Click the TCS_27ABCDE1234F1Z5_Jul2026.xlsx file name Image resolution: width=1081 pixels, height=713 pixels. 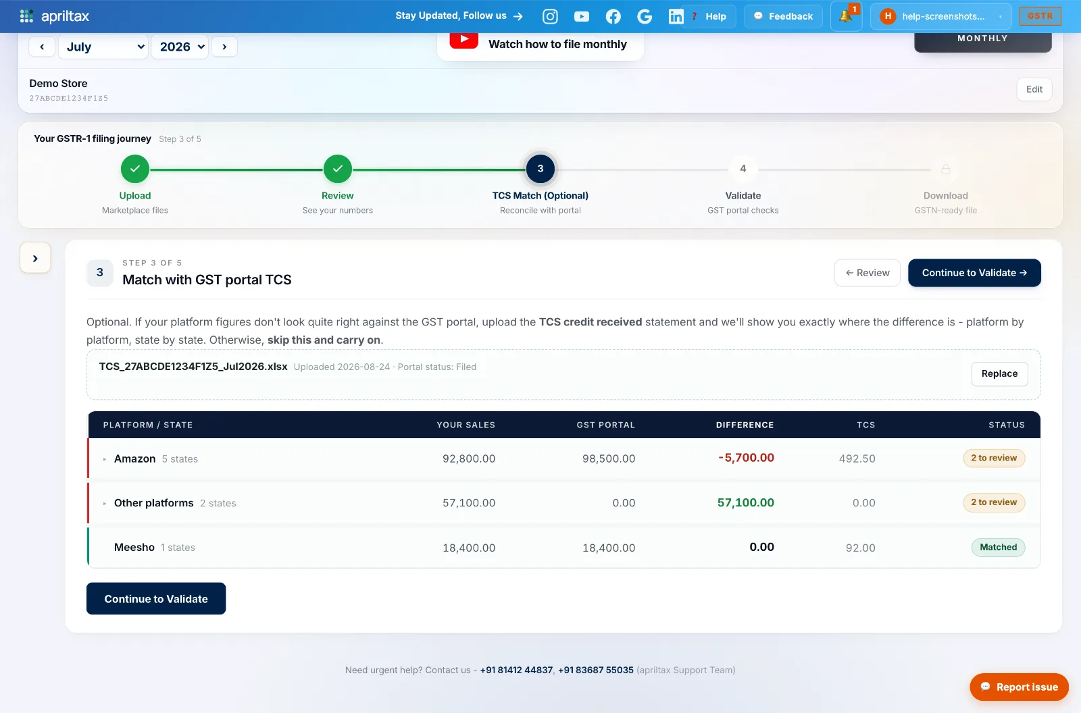pyautogui.click(x=193, y=367)
